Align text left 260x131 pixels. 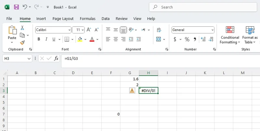coord(108,39)
